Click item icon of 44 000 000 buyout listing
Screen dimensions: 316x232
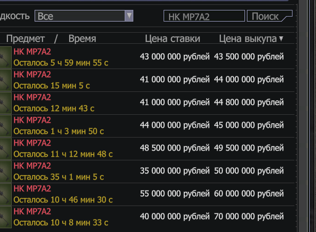tap(6, 80)
